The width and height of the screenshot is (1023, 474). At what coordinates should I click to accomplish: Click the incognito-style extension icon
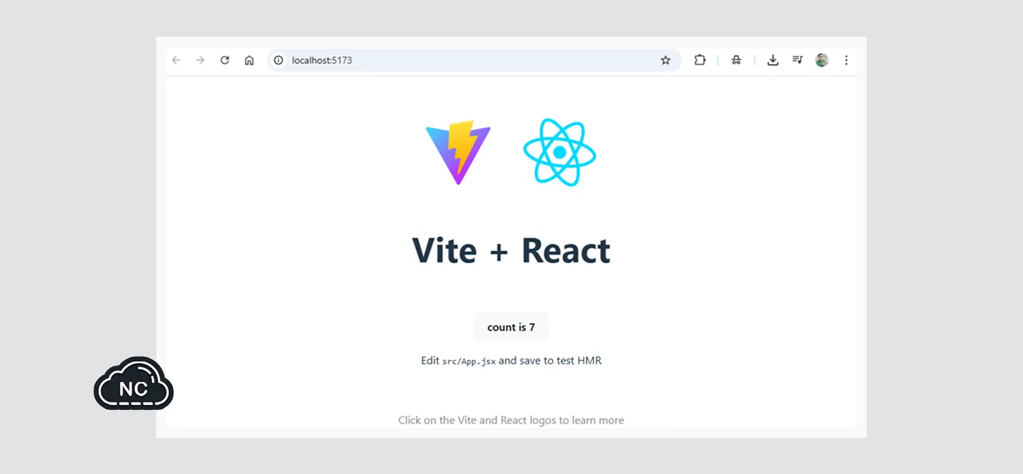[x=736, y=61]
